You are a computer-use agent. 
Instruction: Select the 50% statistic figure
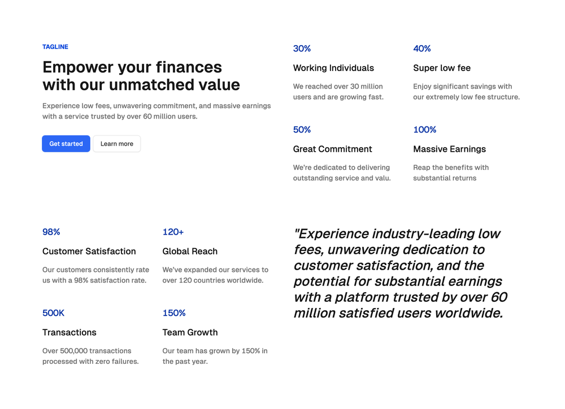pos(302,130)
